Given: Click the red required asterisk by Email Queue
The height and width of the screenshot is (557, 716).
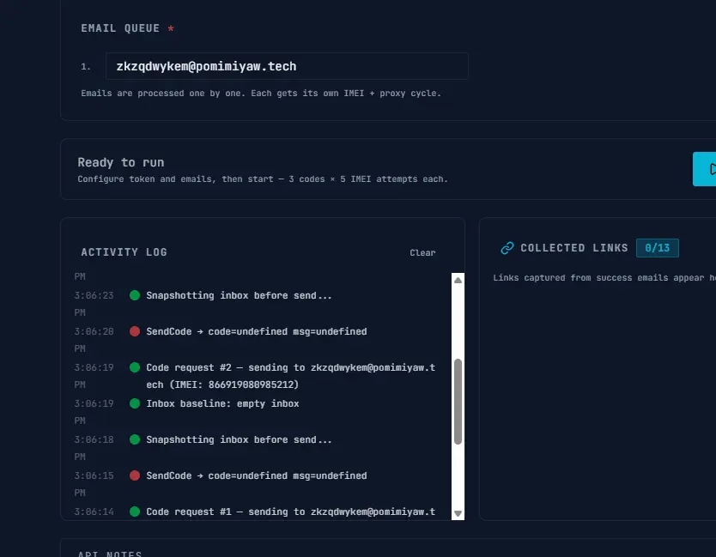Looking at the screenshot, I should coord(171,28).
